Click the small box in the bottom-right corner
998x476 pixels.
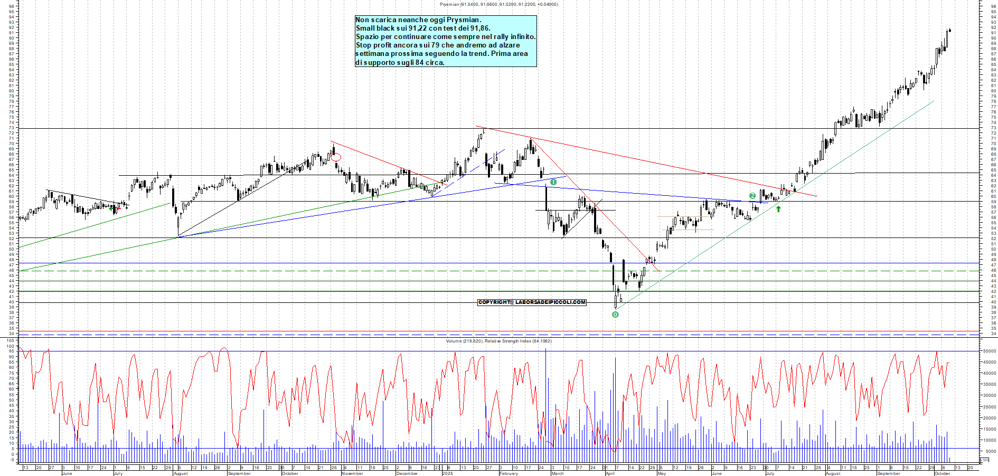[984, 460]
